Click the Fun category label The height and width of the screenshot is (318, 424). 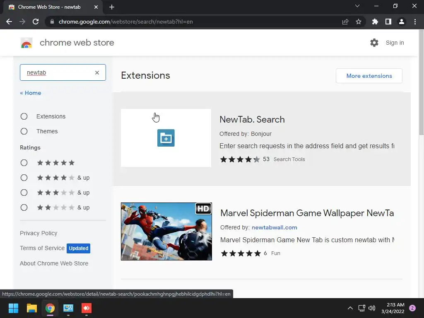coord(275,253)
